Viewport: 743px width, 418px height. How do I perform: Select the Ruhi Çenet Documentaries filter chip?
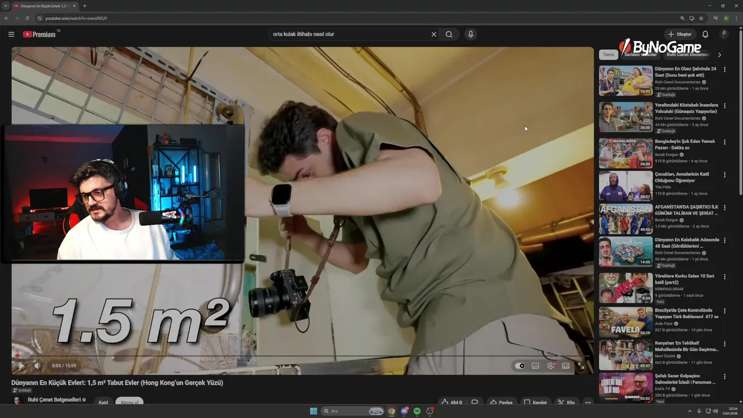688,55
